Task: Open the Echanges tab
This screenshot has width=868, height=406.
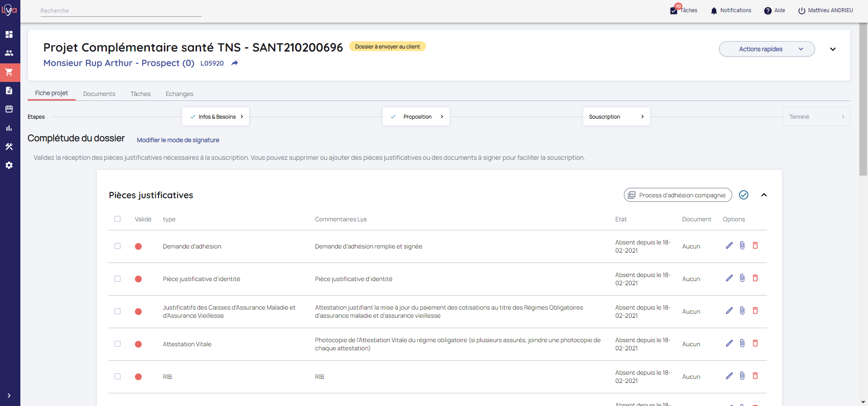Action: (x=179, y=94)
